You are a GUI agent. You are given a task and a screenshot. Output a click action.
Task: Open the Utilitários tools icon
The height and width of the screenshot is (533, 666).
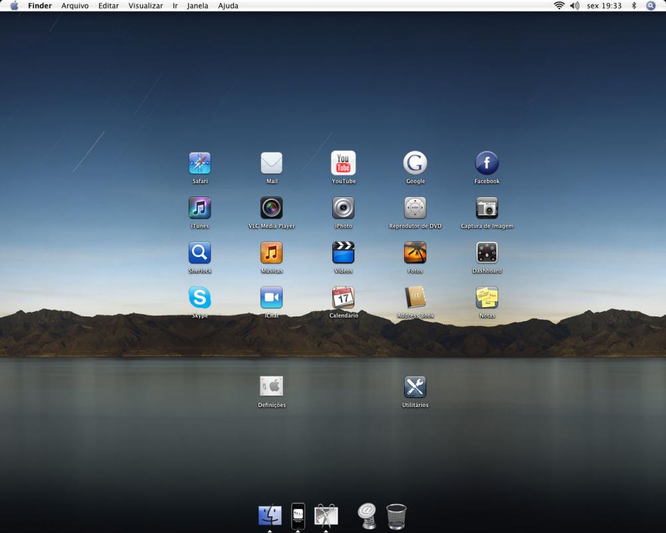[415, 387]
